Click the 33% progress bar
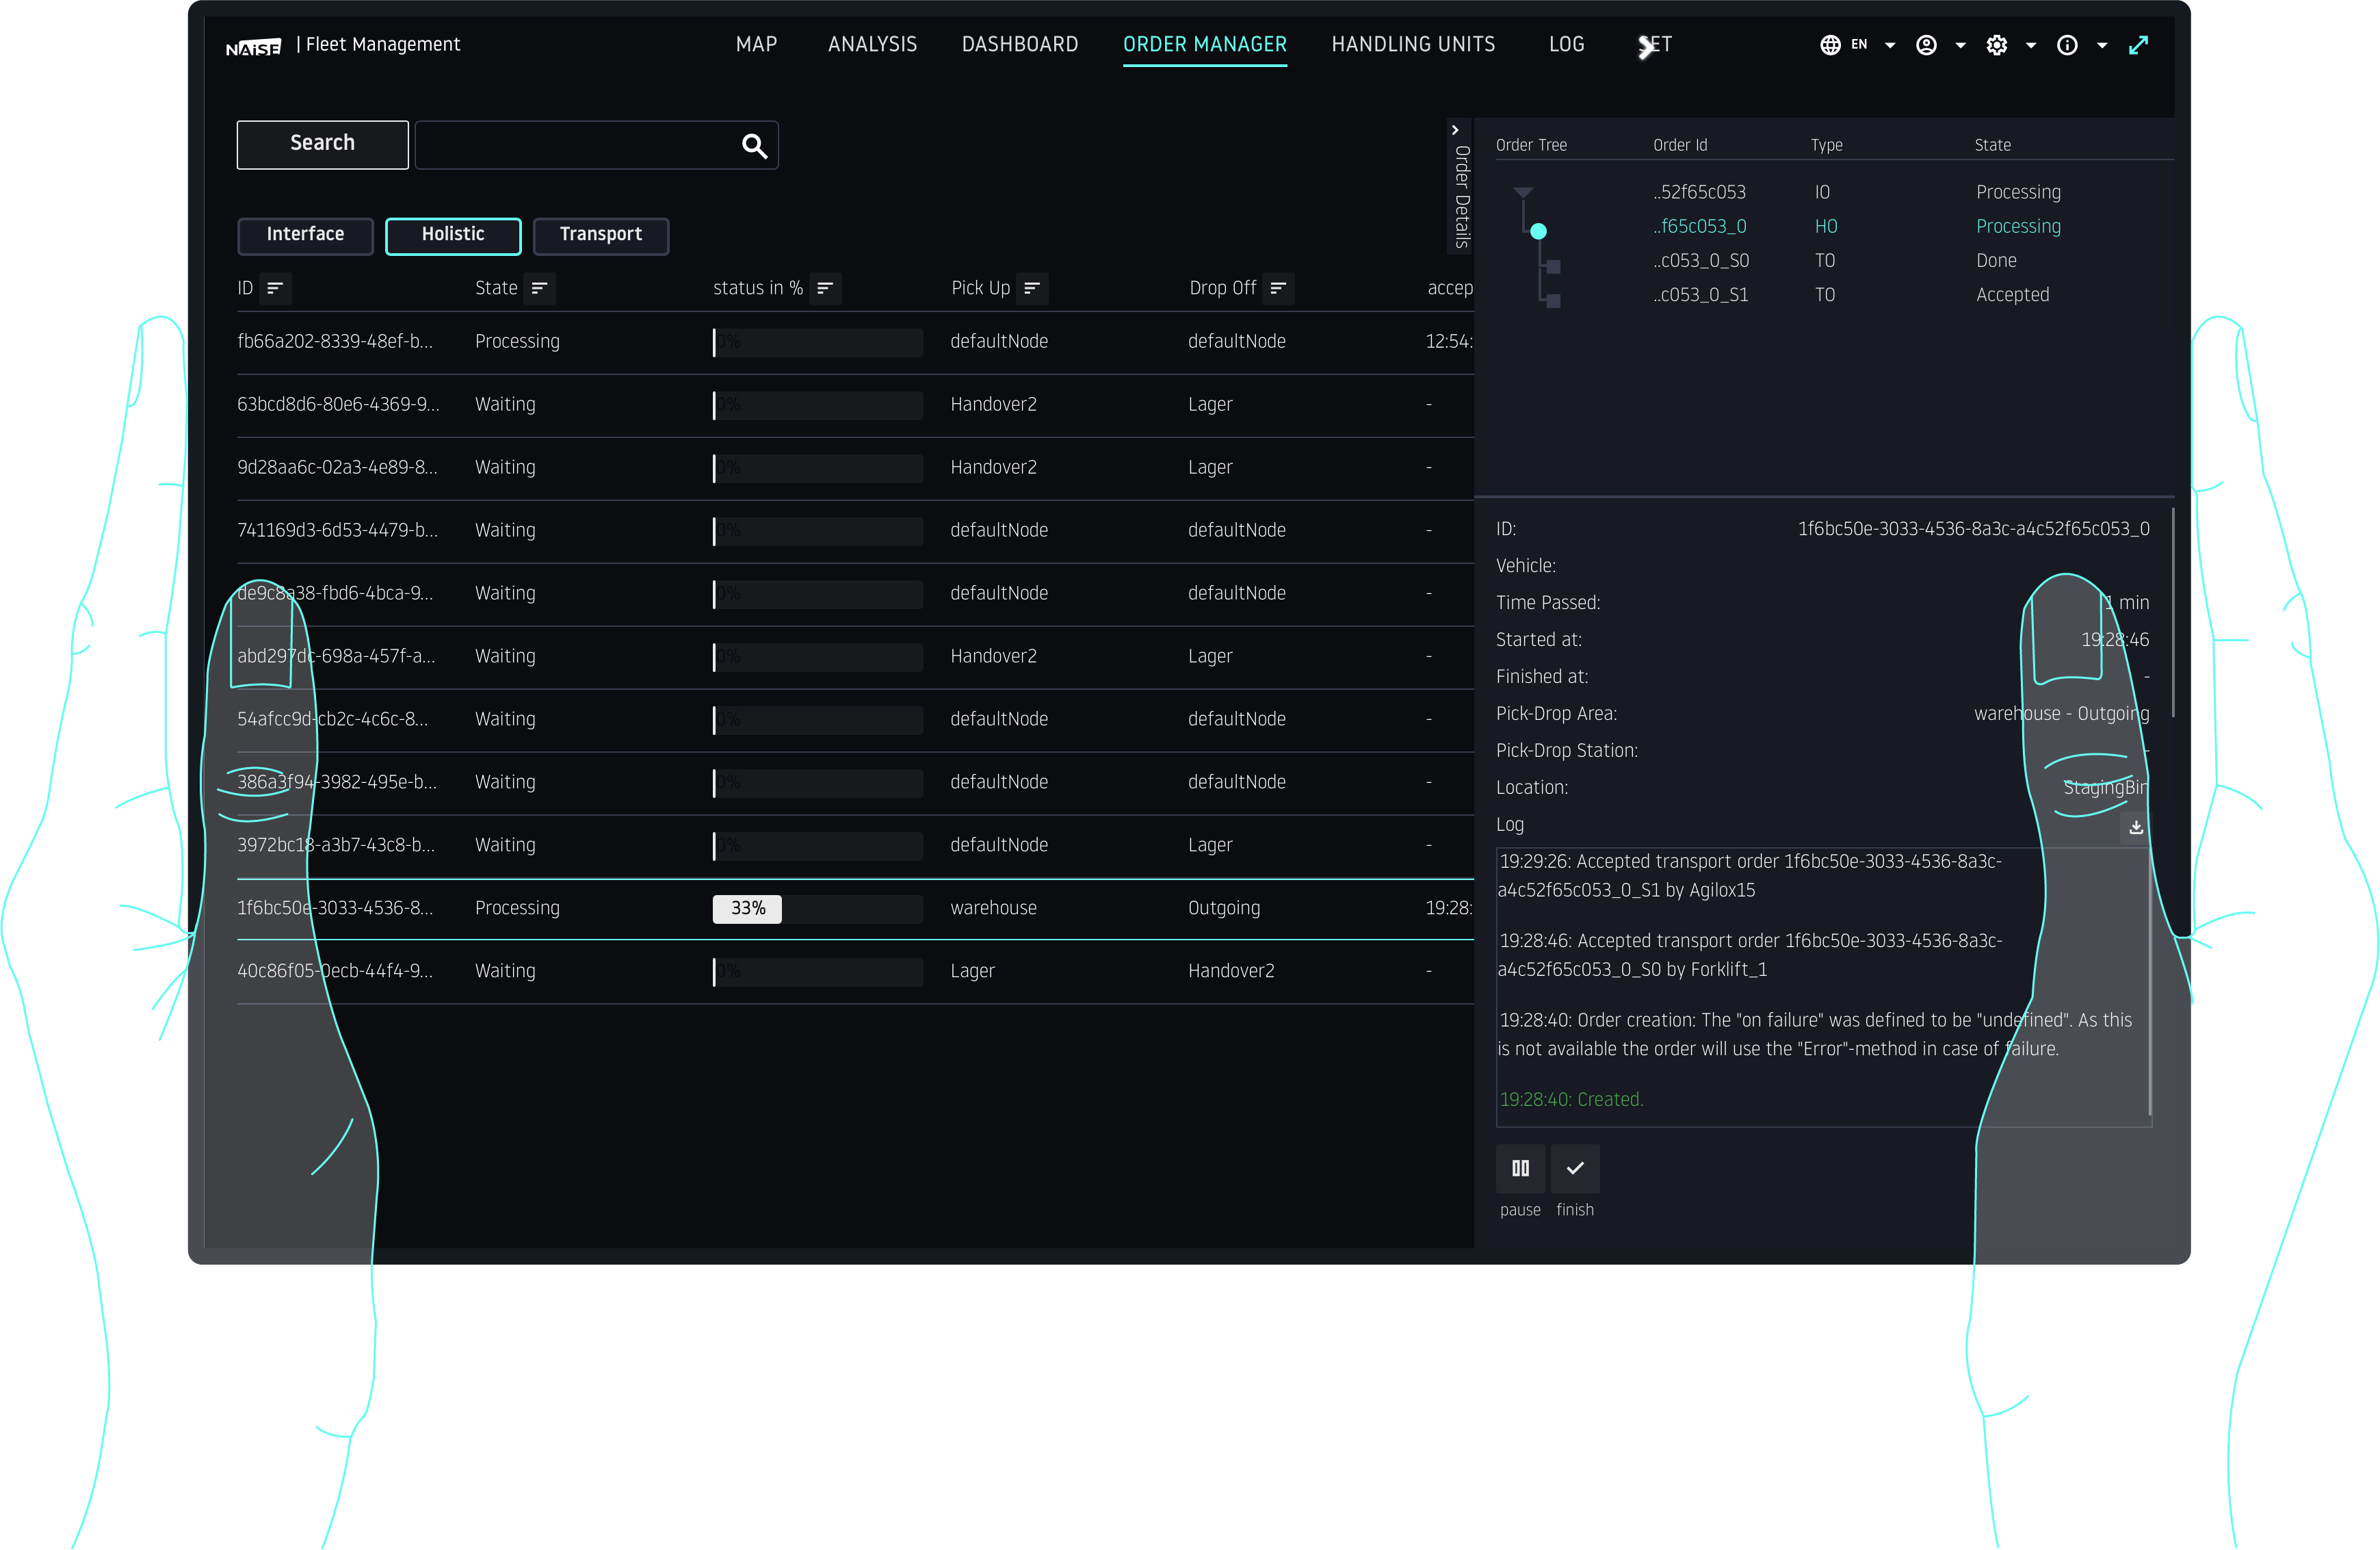Viewport: 2380px width, 1550px height. [746, 909]
